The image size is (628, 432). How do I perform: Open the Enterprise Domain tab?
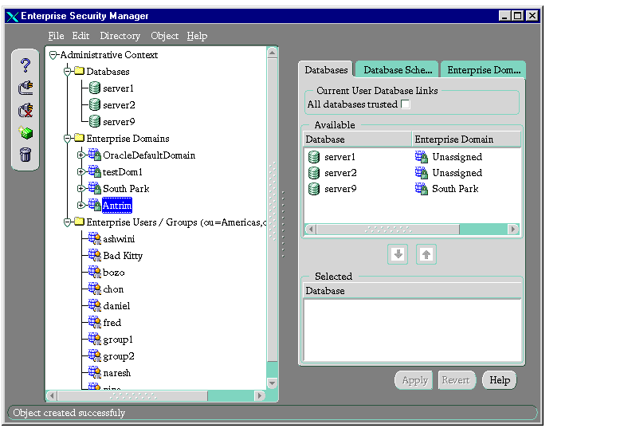pos(483,70)
